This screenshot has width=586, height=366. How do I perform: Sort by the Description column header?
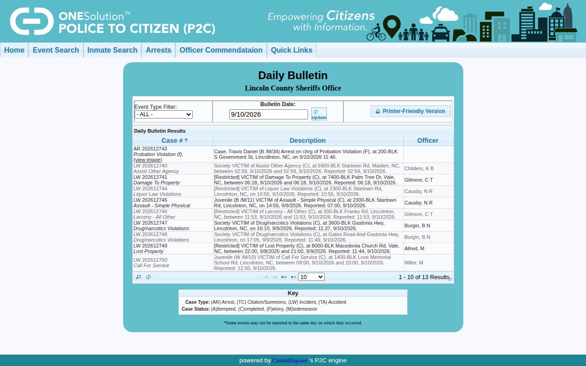click(x=308, y=140)
